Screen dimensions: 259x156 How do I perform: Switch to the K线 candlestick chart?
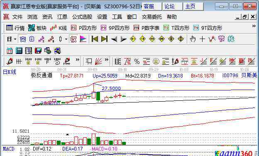(58, 28)
